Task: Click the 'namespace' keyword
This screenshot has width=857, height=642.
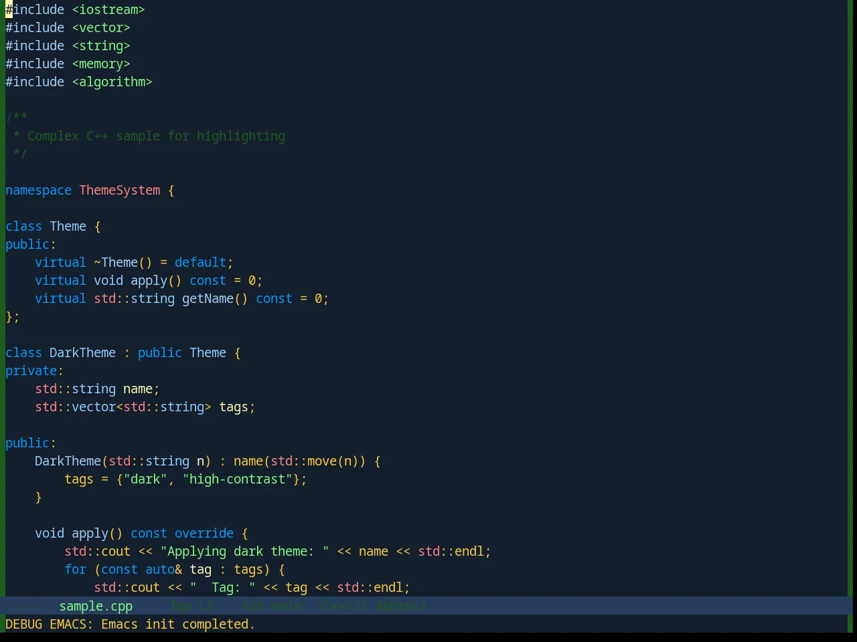Action: click(x=38, y=190)
